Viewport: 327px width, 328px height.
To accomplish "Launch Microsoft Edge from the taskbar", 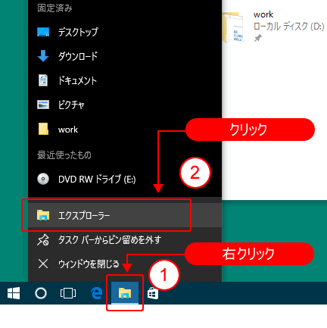I will [x=97, y=293].
